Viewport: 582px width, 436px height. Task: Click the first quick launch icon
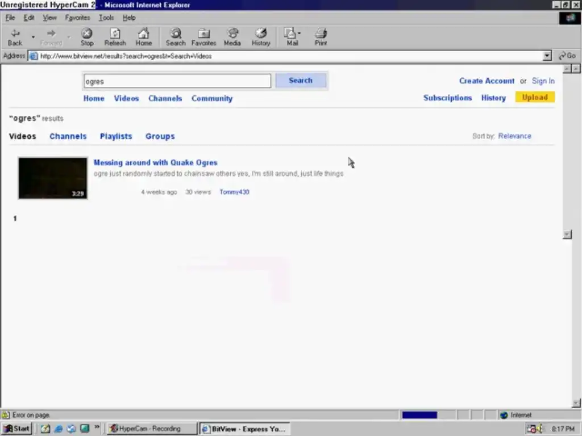tap(45, 429)
